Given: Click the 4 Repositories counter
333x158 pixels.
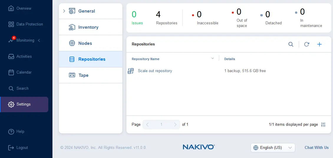Looking at the screenshot, I should [166, 18].
